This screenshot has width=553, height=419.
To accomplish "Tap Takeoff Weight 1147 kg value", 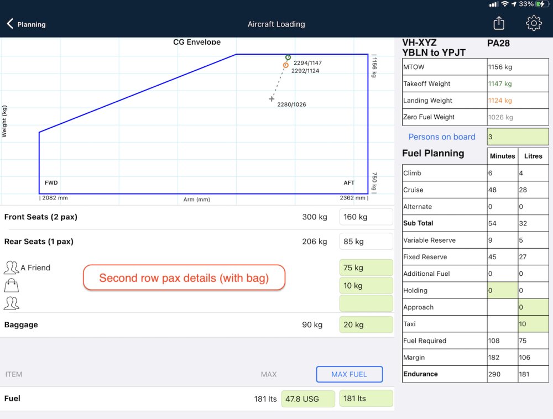I will (x=500, y=83).
